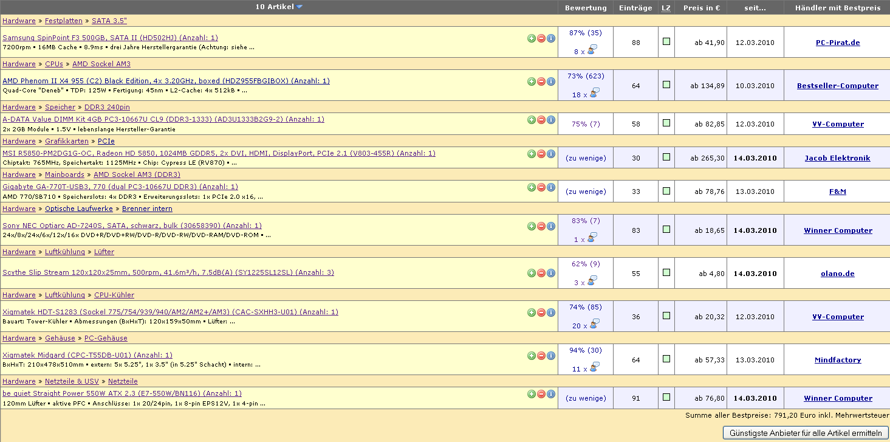Tick the LZ checkbox for Scythe Slip Stream
Viewport: 890px width, 442px height.
[666, 272]
